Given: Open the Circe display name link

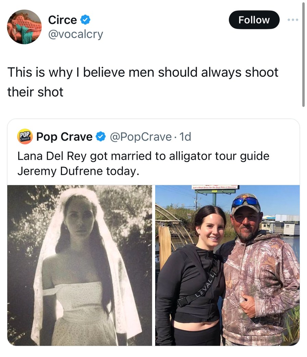Looking at the screenshot, I should point(62,20).
